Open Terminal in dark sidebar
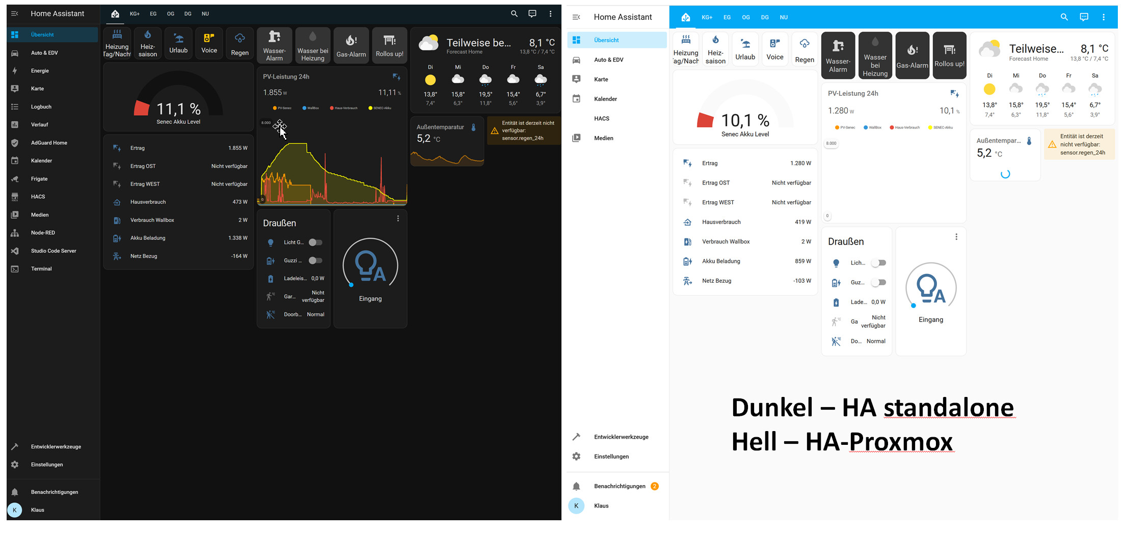 [53, 269]
